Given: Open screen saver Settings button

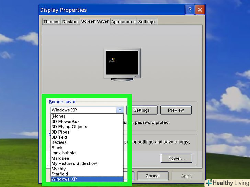Looking at the screenshot, I should 142,110.
